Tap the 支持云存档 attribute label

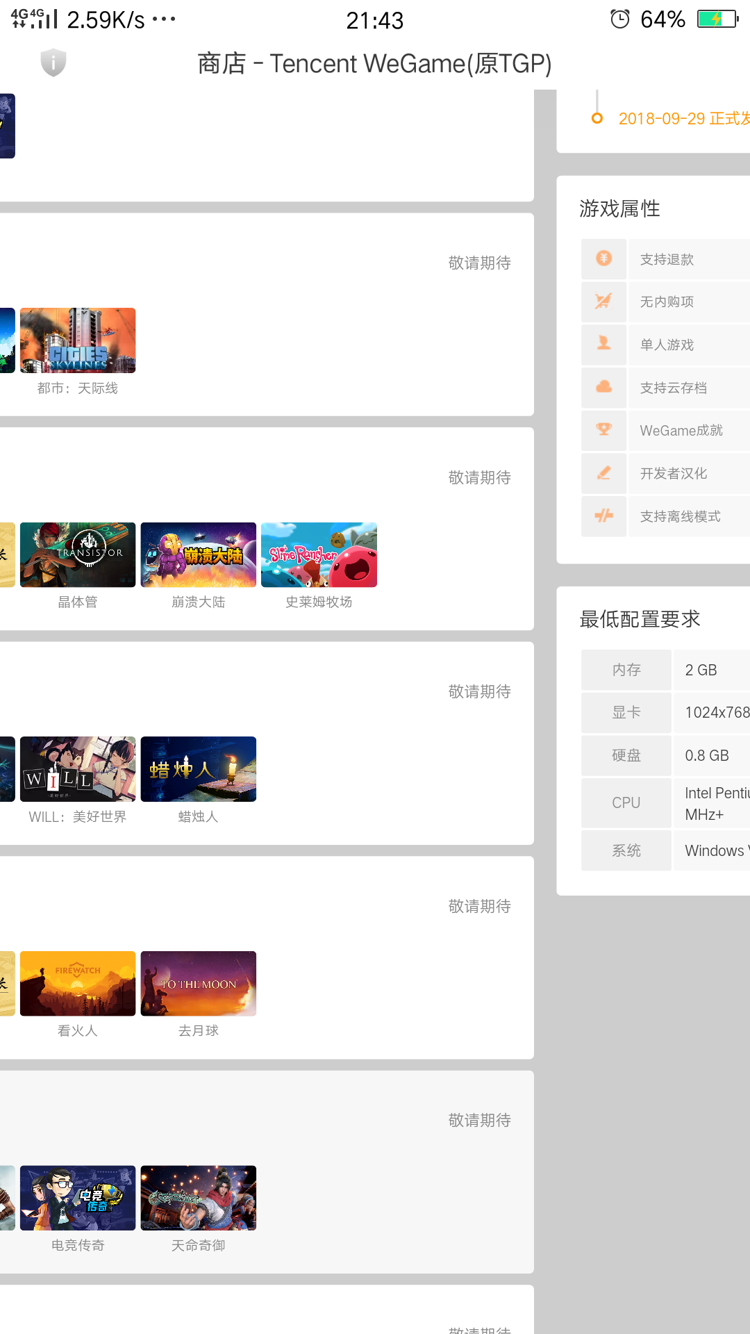674,388
